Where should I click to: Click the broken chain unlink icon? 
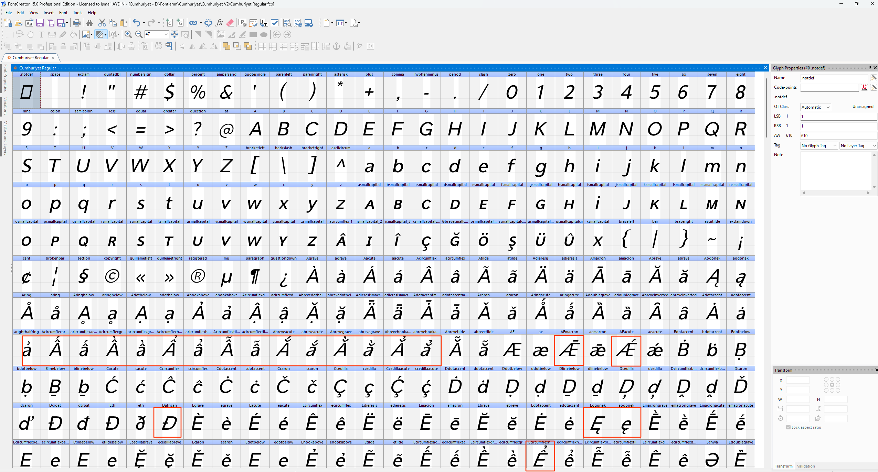[x=208, y=23]
